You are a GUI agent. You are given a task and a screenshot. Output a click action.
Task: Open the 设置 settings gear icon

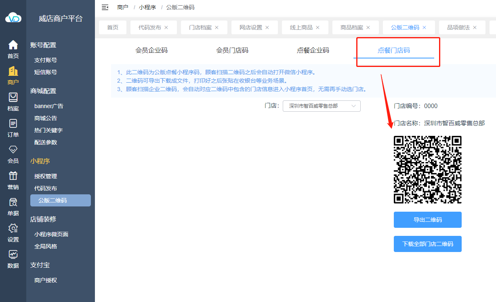click(13, 229)
